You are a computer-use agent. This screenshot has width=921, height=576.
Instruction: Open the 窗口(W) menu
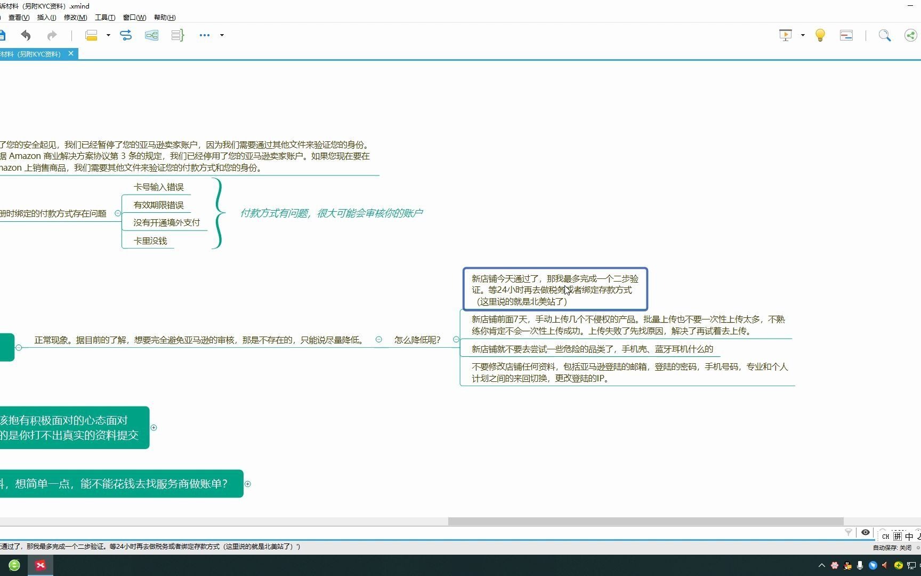click(134, 18)
